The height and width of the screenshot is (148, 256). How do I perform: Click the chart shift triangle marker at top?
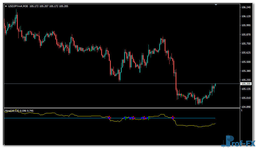coord(216,5)
